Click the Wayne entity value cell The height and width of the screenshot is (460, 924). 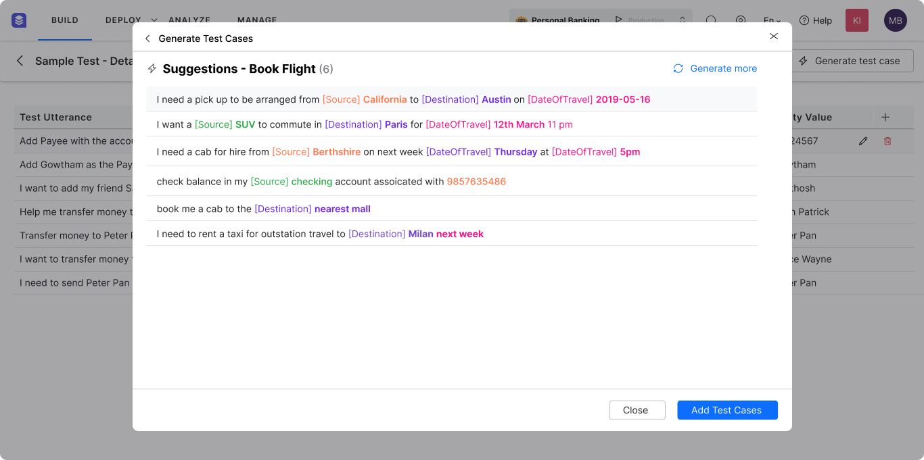pos(812,259)
